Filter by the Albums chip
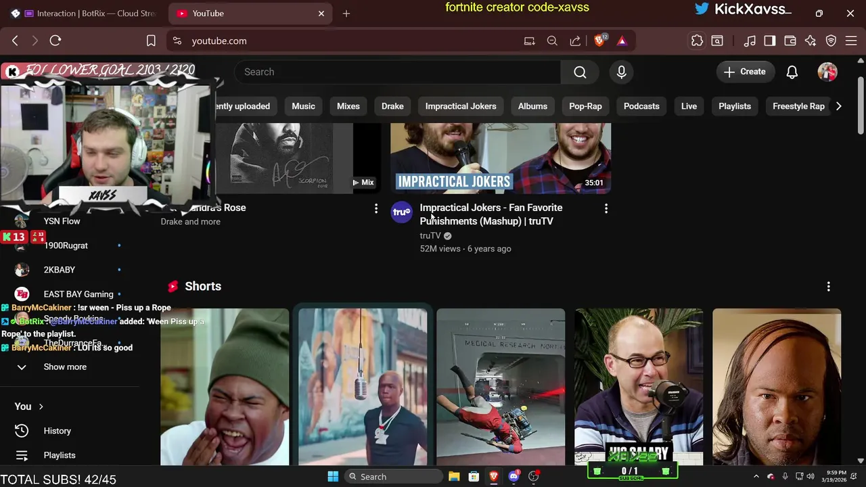This screenshot has width=866, height=487. point(532,106)
